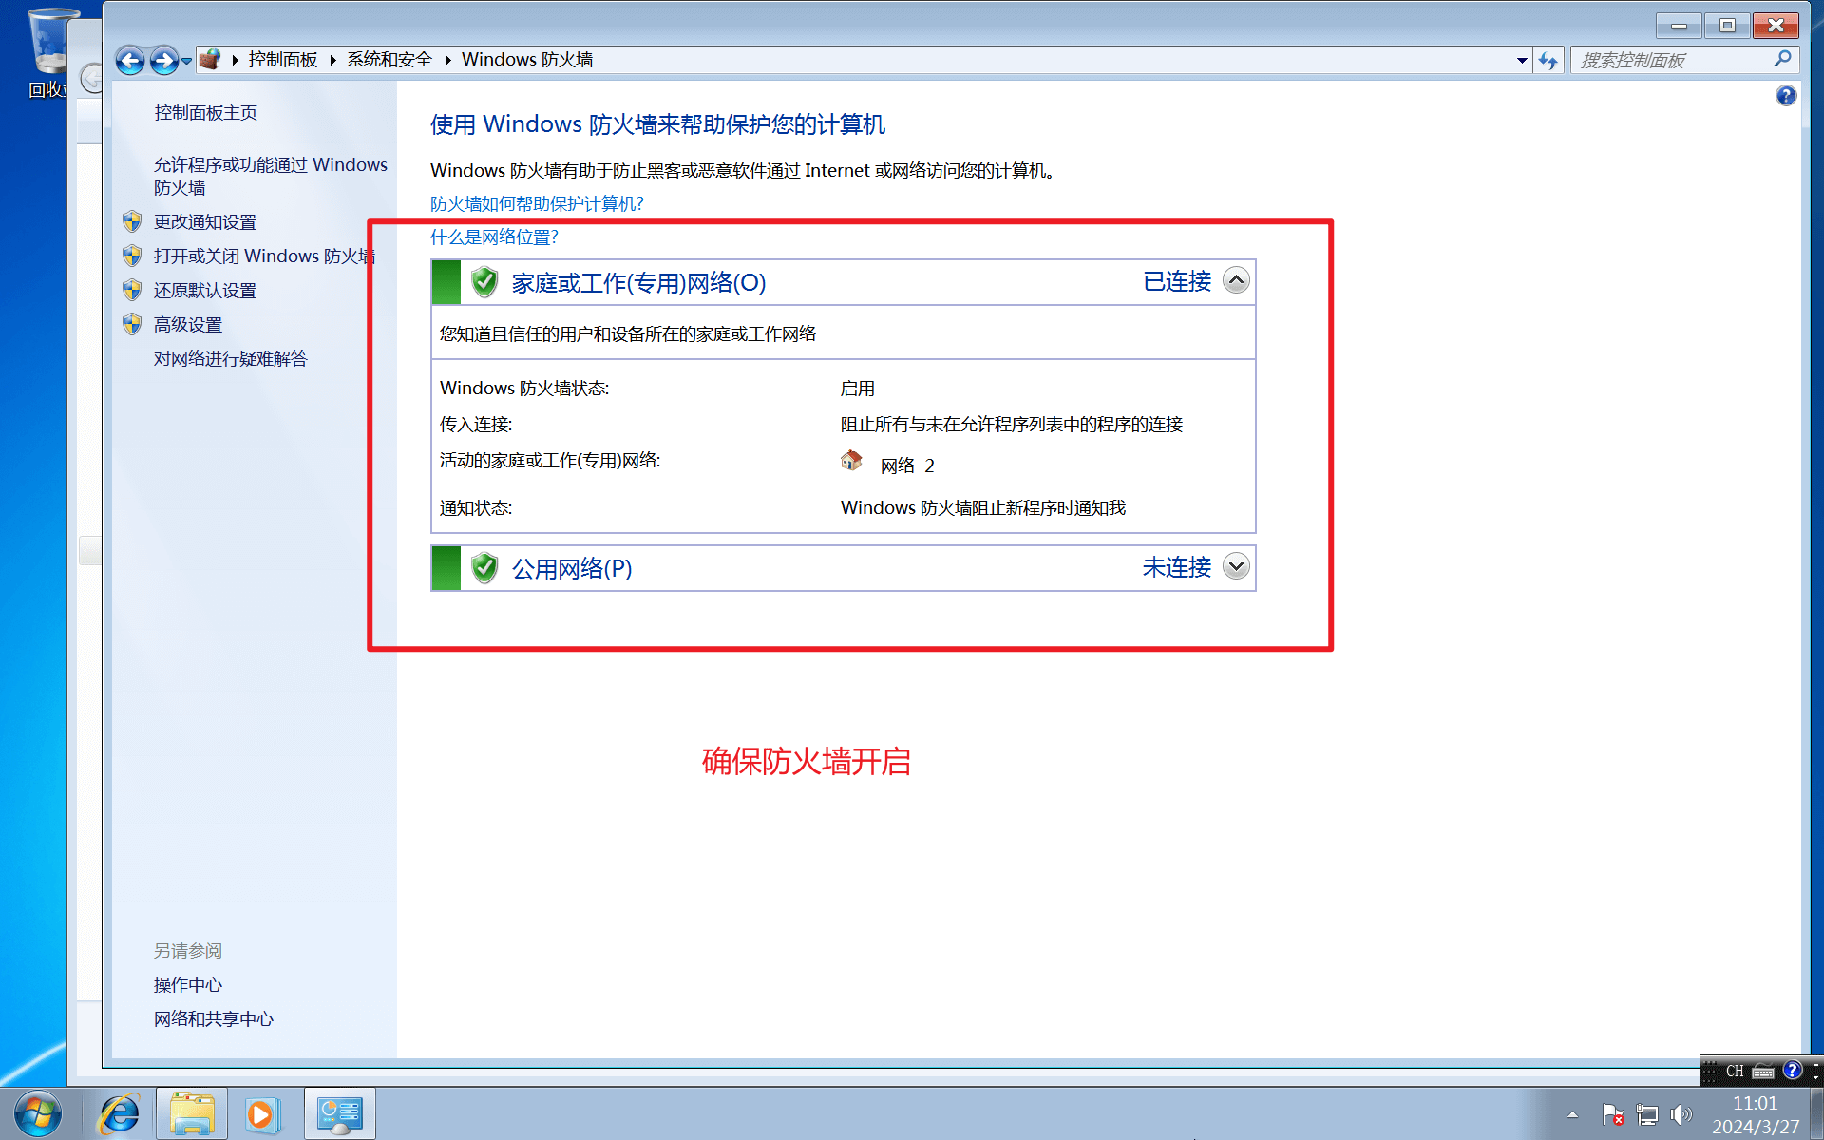The image size is (1824, 1140).
Task: Show hidden tray icons arrow
Action: 1572,1114
